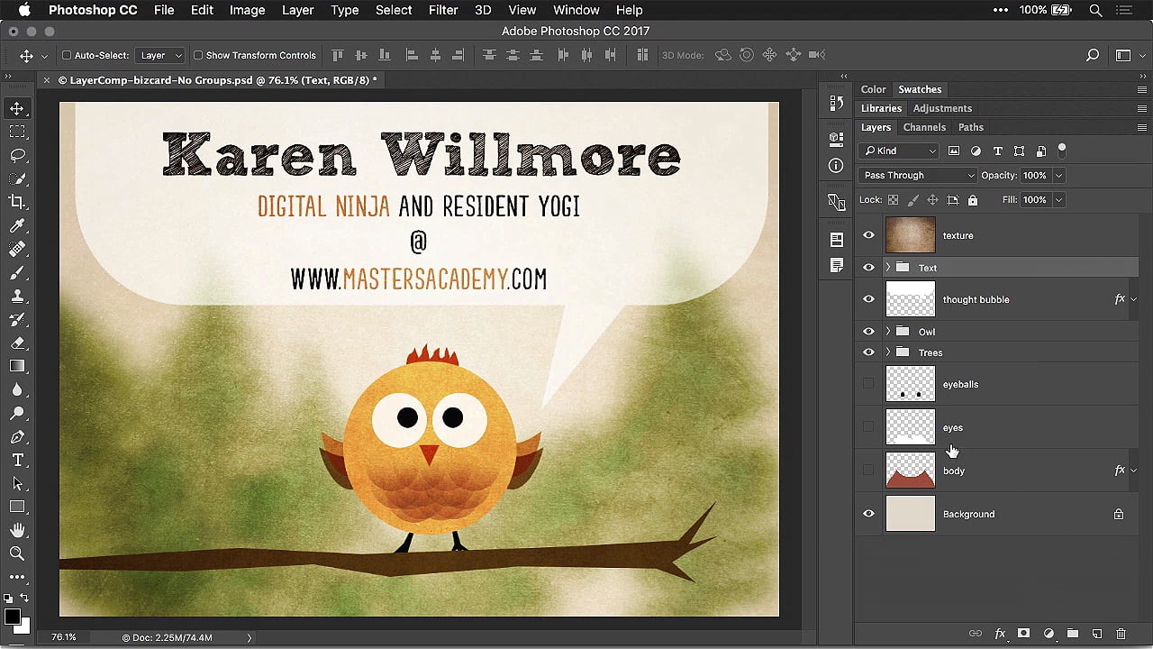This screenshot has height=649, width=1153.
Task: Select the Clone Stamp tool
Action: tap(17, 296)
